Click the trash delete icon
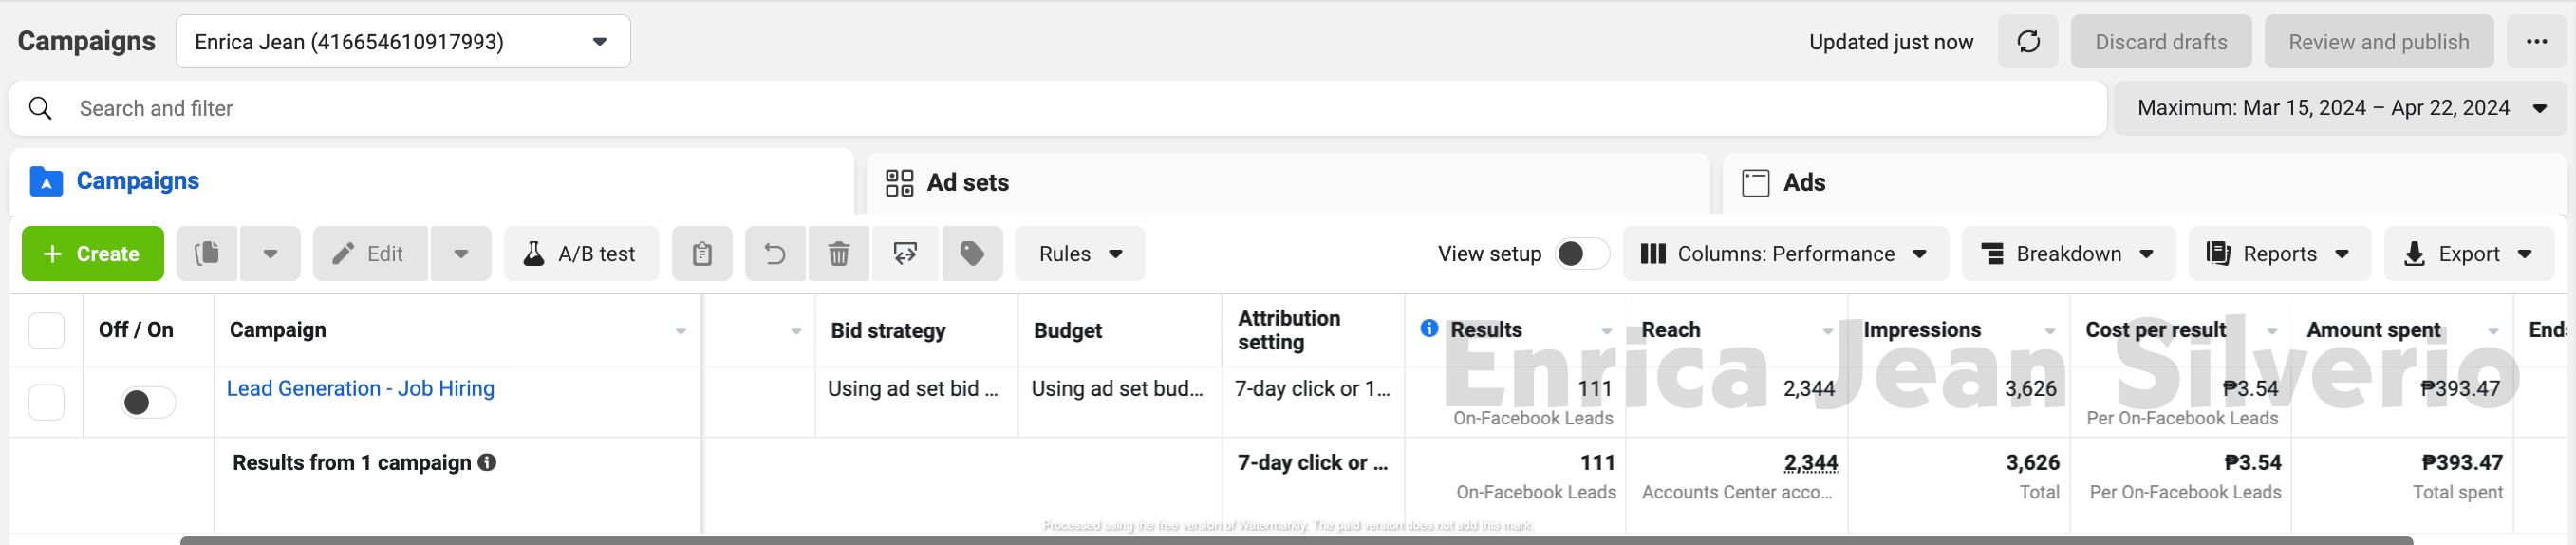 [x=839, y=254]
